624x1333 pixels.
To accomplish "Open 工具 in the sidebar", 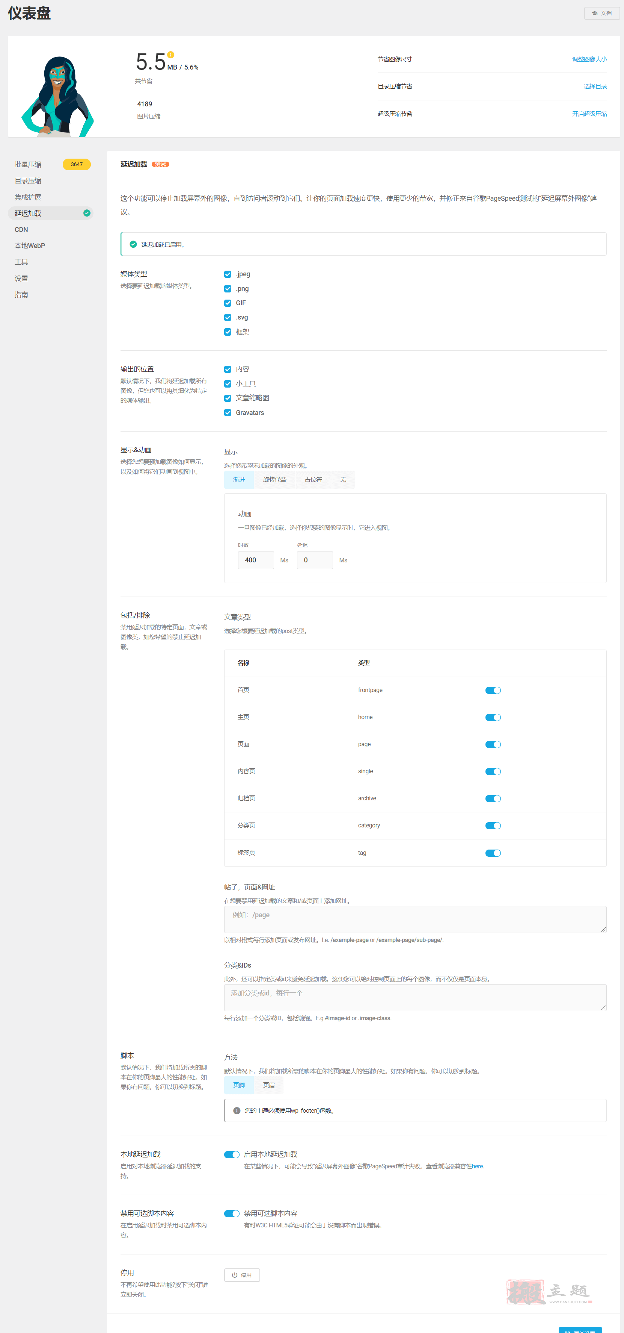I will click(21, 262).
